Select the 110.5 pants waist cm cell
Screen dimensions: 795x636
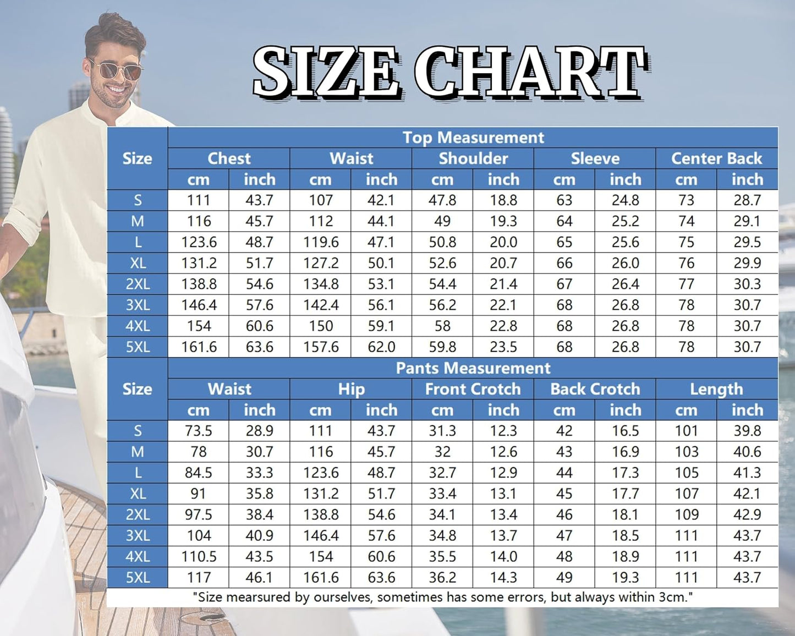pyautogui.click(x=199, y=556)
